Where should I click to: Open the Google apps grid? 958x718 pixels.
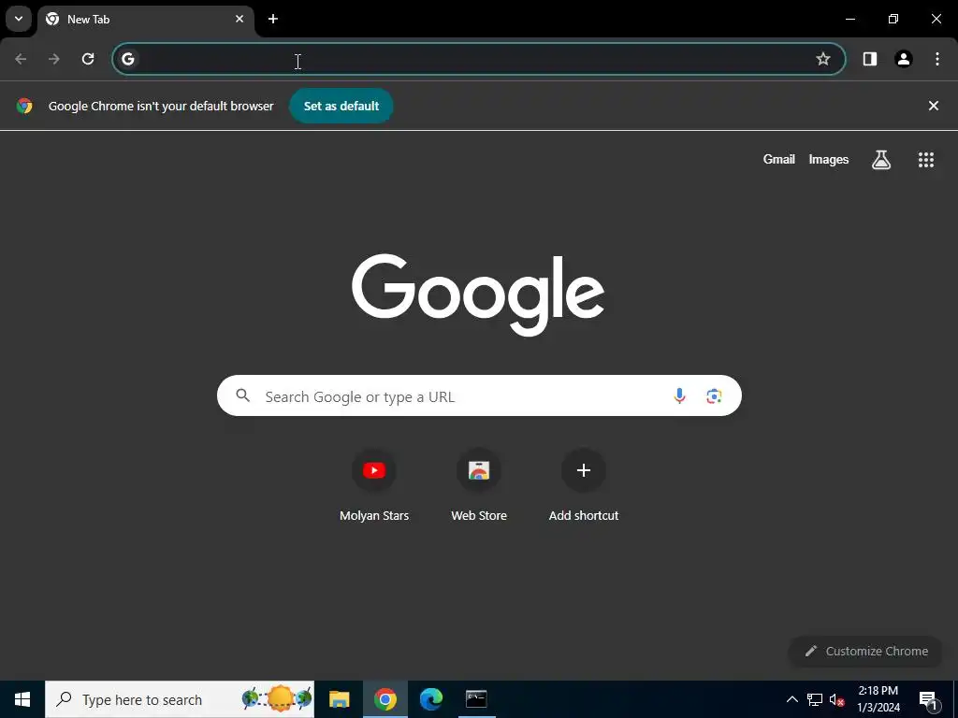tap(925, 159)
